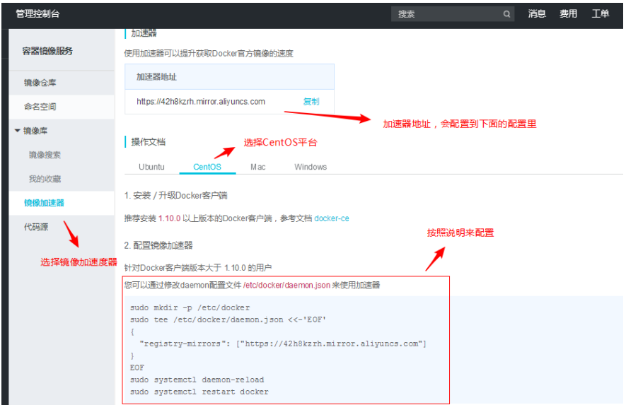Open 命名空间 in the sidebar

[62, 107]
